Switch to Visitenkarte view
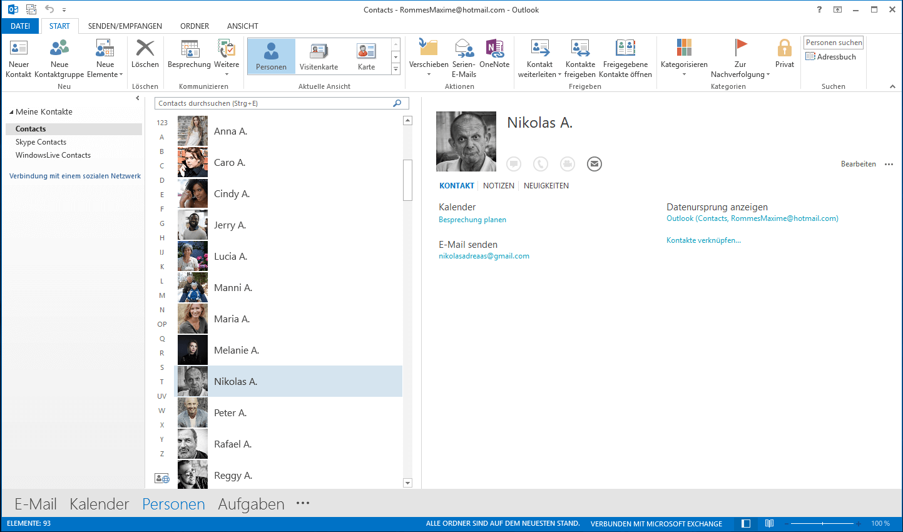 click(x=319, y=56)
